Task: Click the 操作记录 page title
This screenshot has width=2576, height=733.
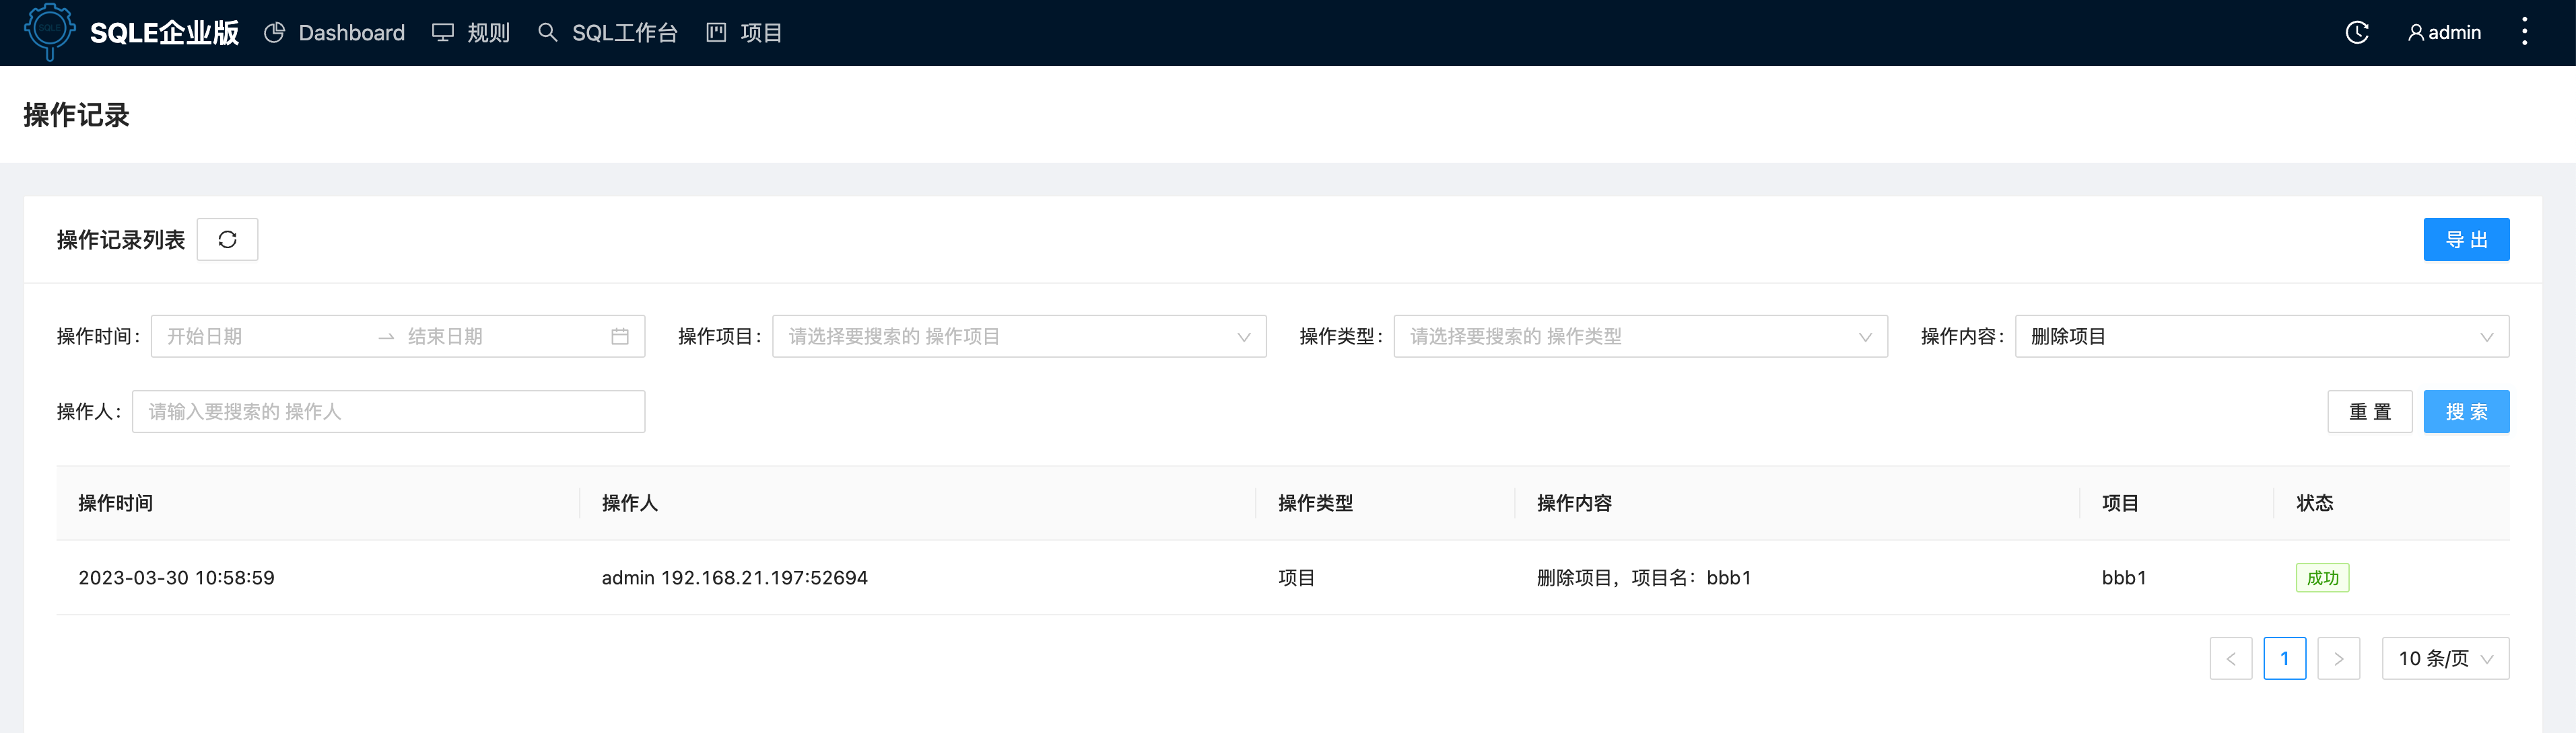Action: (x=77, y=115)
